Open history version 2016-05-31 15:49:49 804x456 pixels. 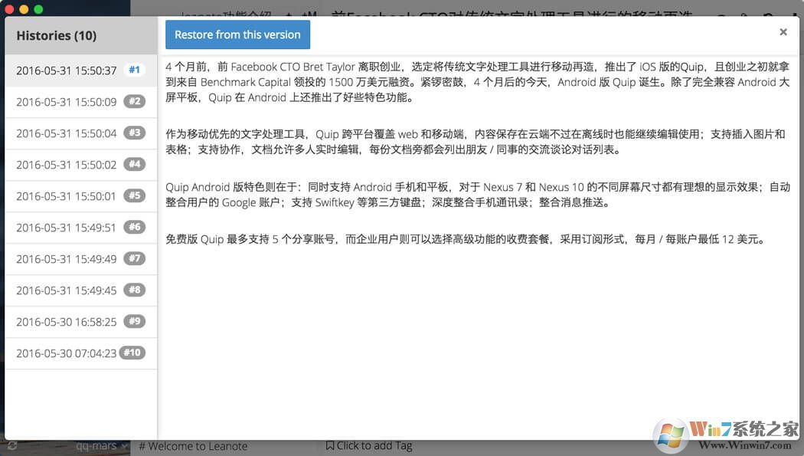(x=81, y=258)
